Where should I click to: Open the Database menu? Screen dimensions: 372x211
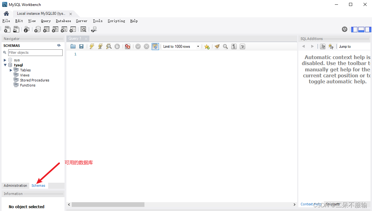click(63, 21)
